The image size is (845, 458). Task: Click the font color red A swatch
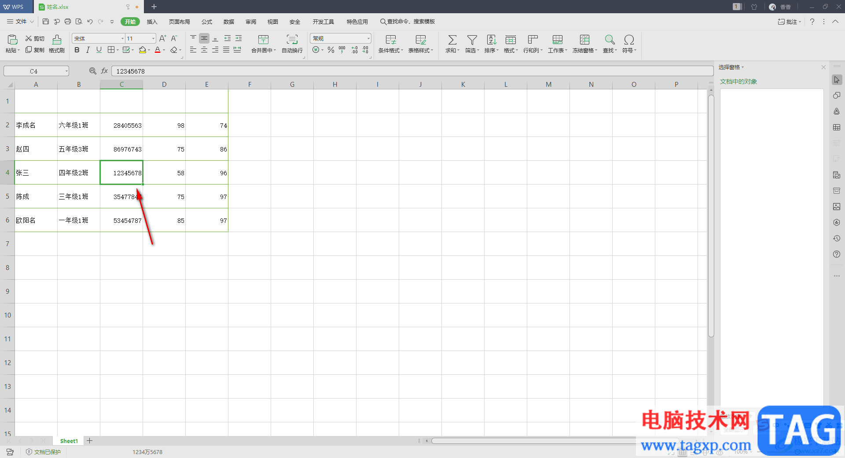click(x=158, y=50)
